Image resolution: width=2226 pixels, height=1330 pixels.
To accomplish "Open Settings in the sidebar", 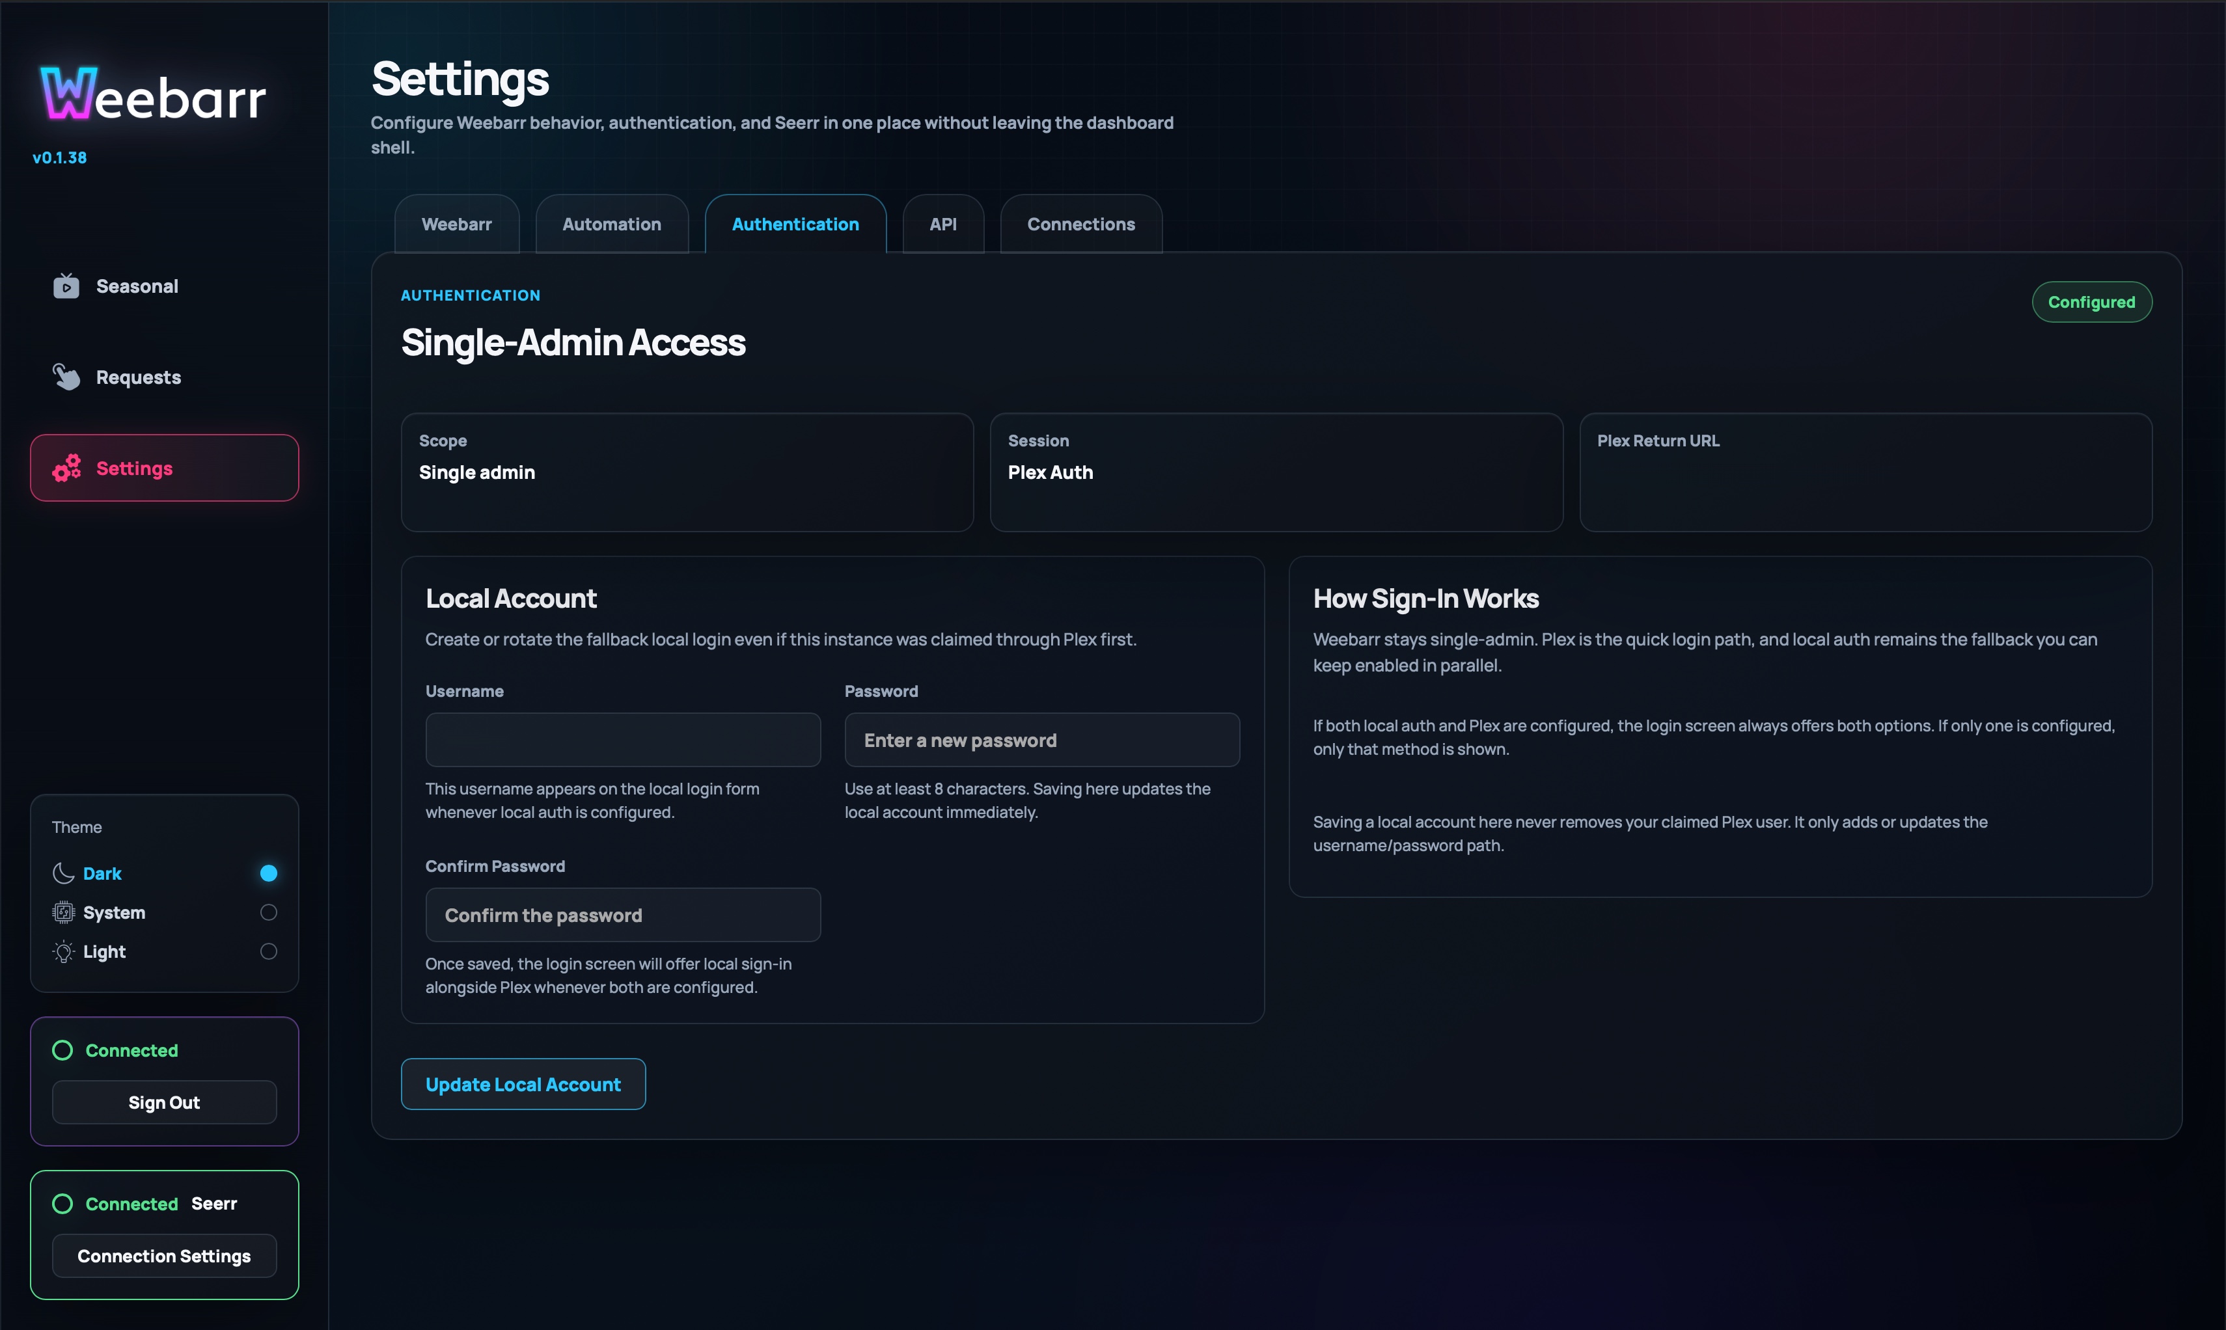I will (x=164, y=468).
